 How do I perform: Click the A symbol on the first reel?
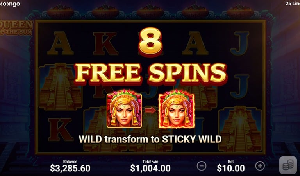click(x=61, y=43)
